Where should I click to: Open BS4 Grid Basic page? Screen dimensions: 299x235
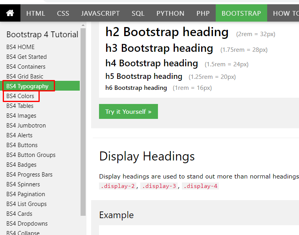tap(25, 77)
